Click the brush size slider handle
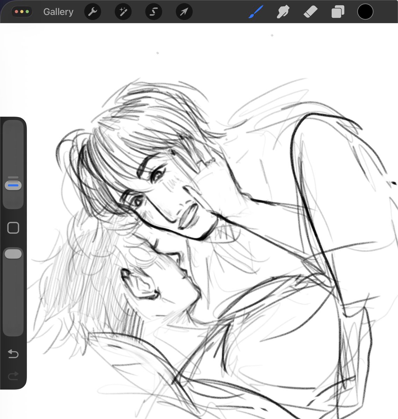 13,185
